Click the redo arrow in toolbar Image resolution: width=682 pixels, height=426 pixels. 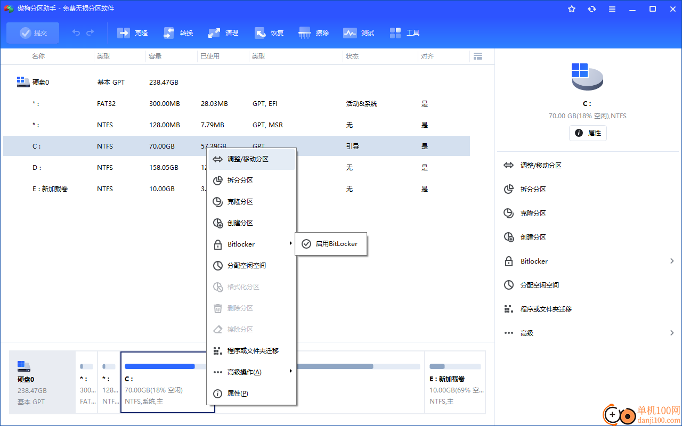[x=90, y=33]
